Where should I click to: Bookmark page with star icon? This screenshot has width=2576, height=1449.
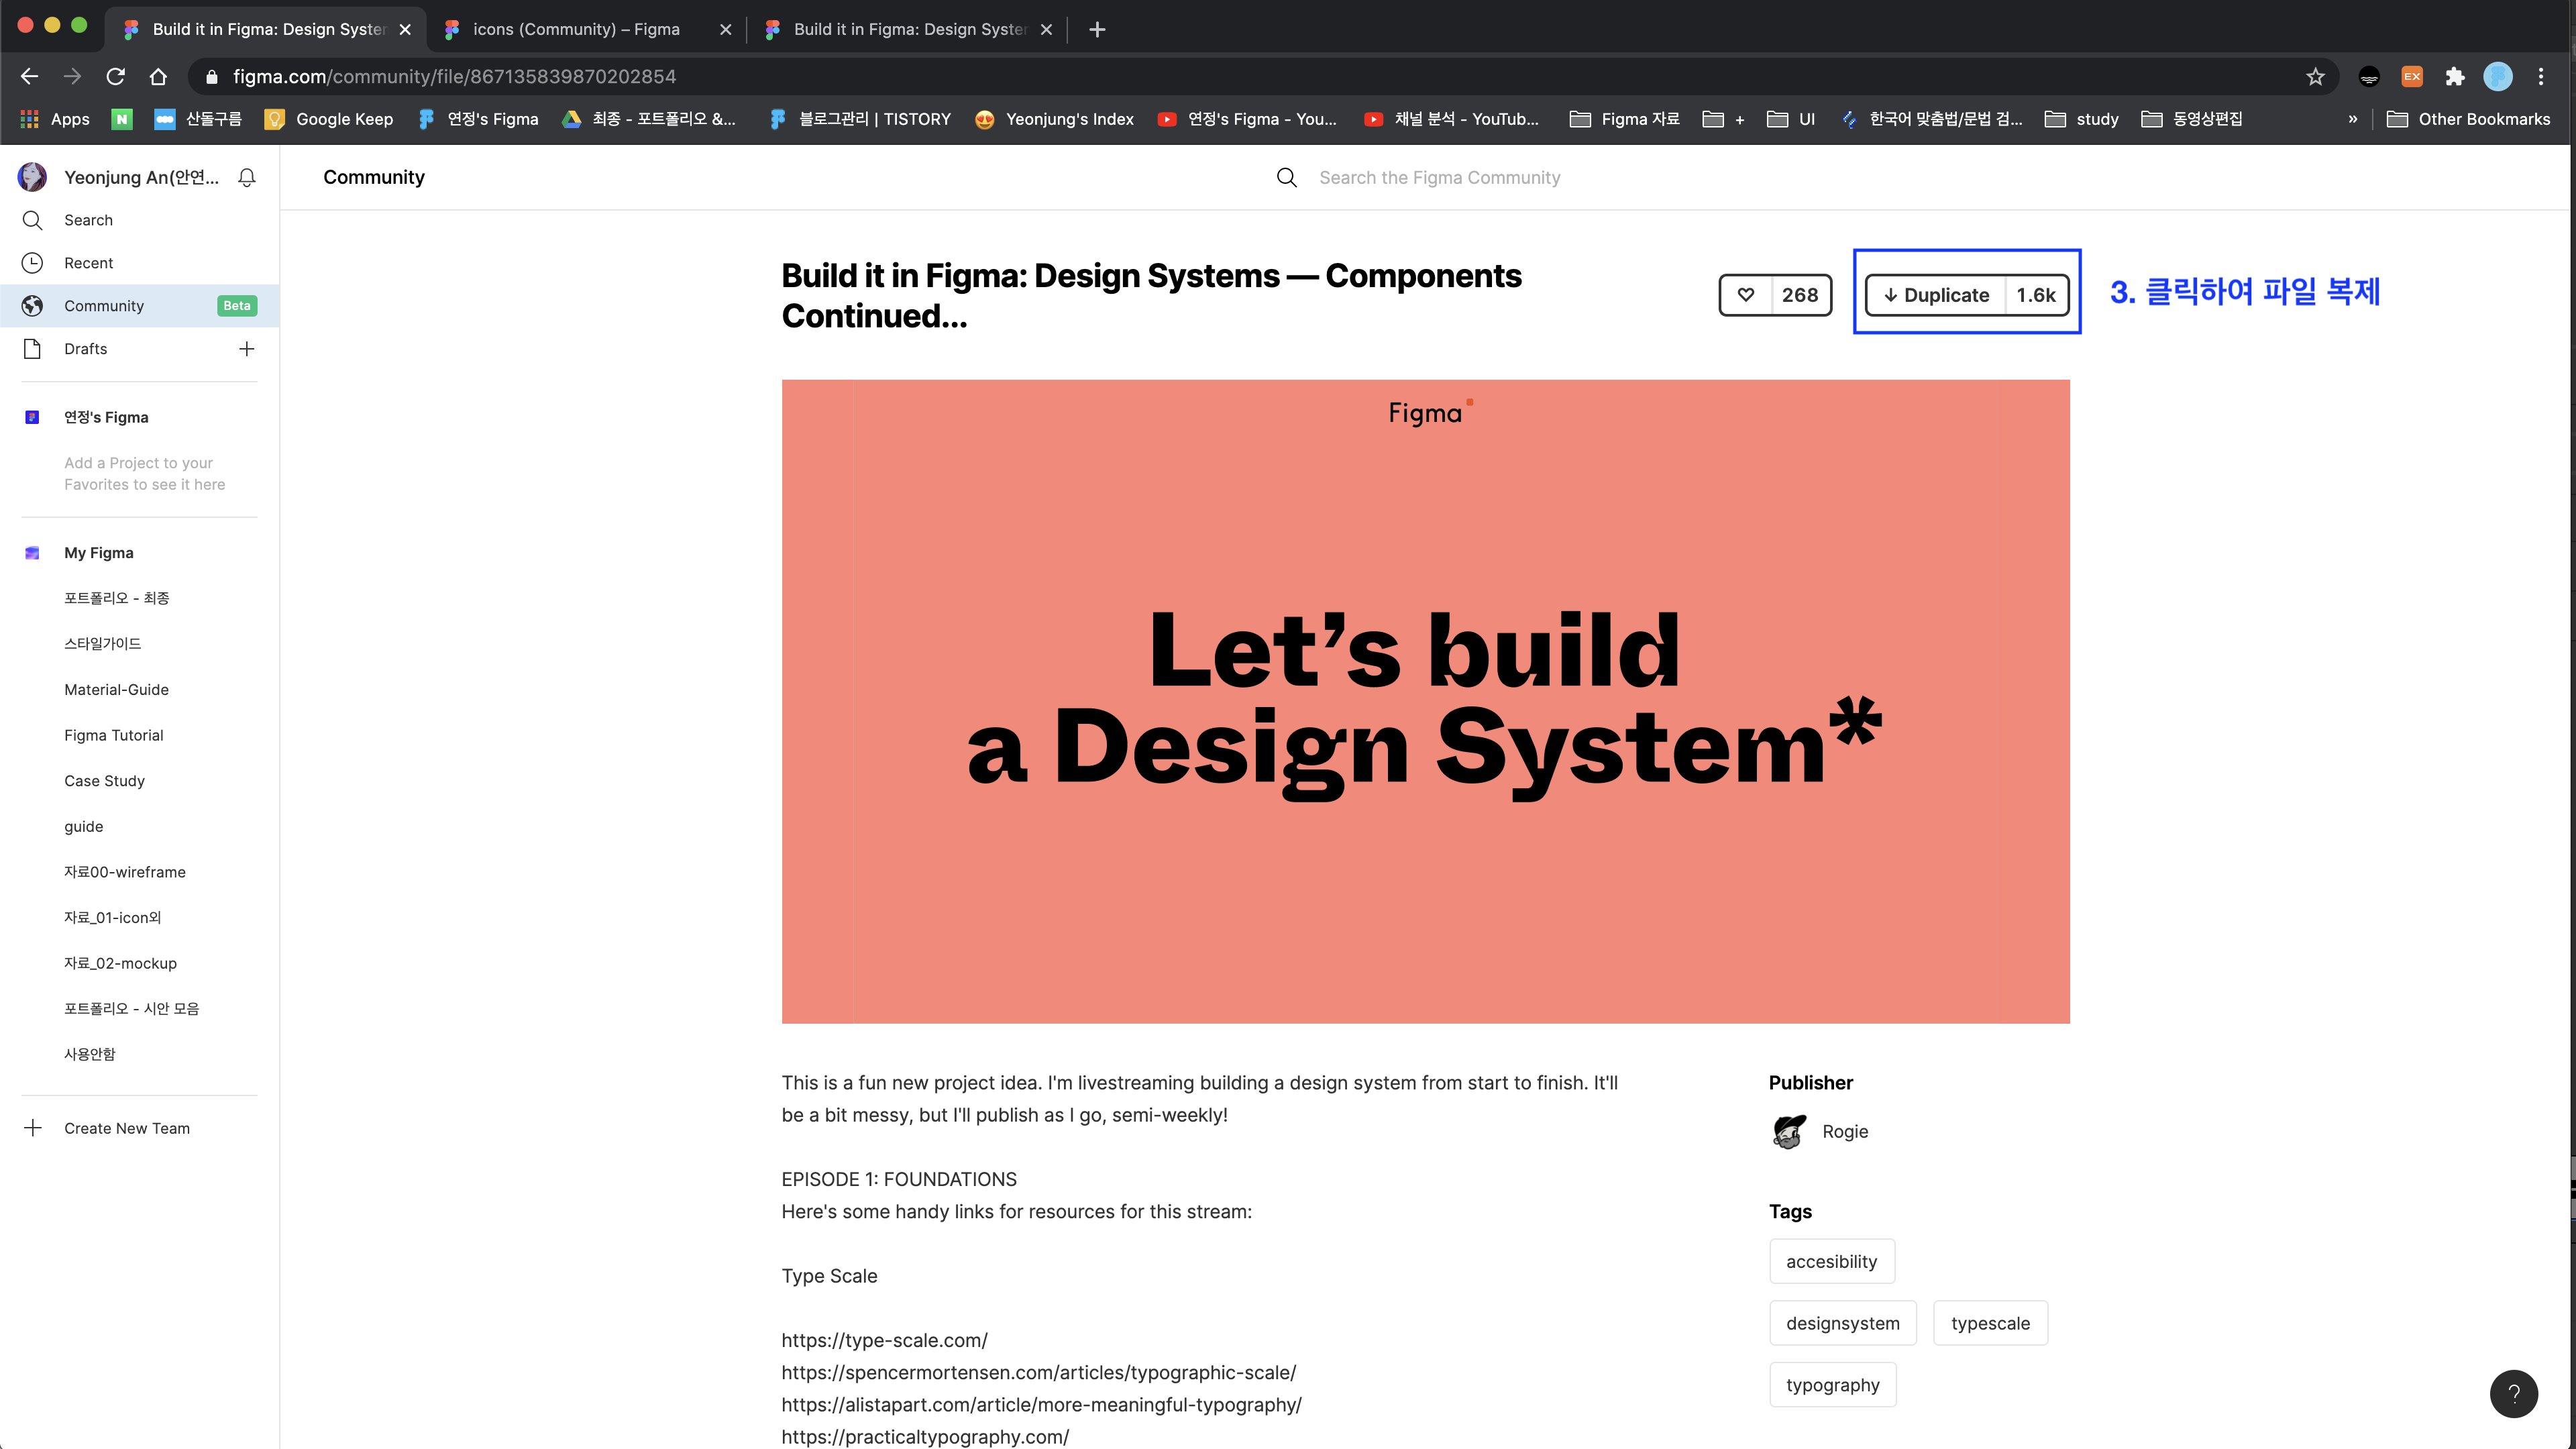2315,77
